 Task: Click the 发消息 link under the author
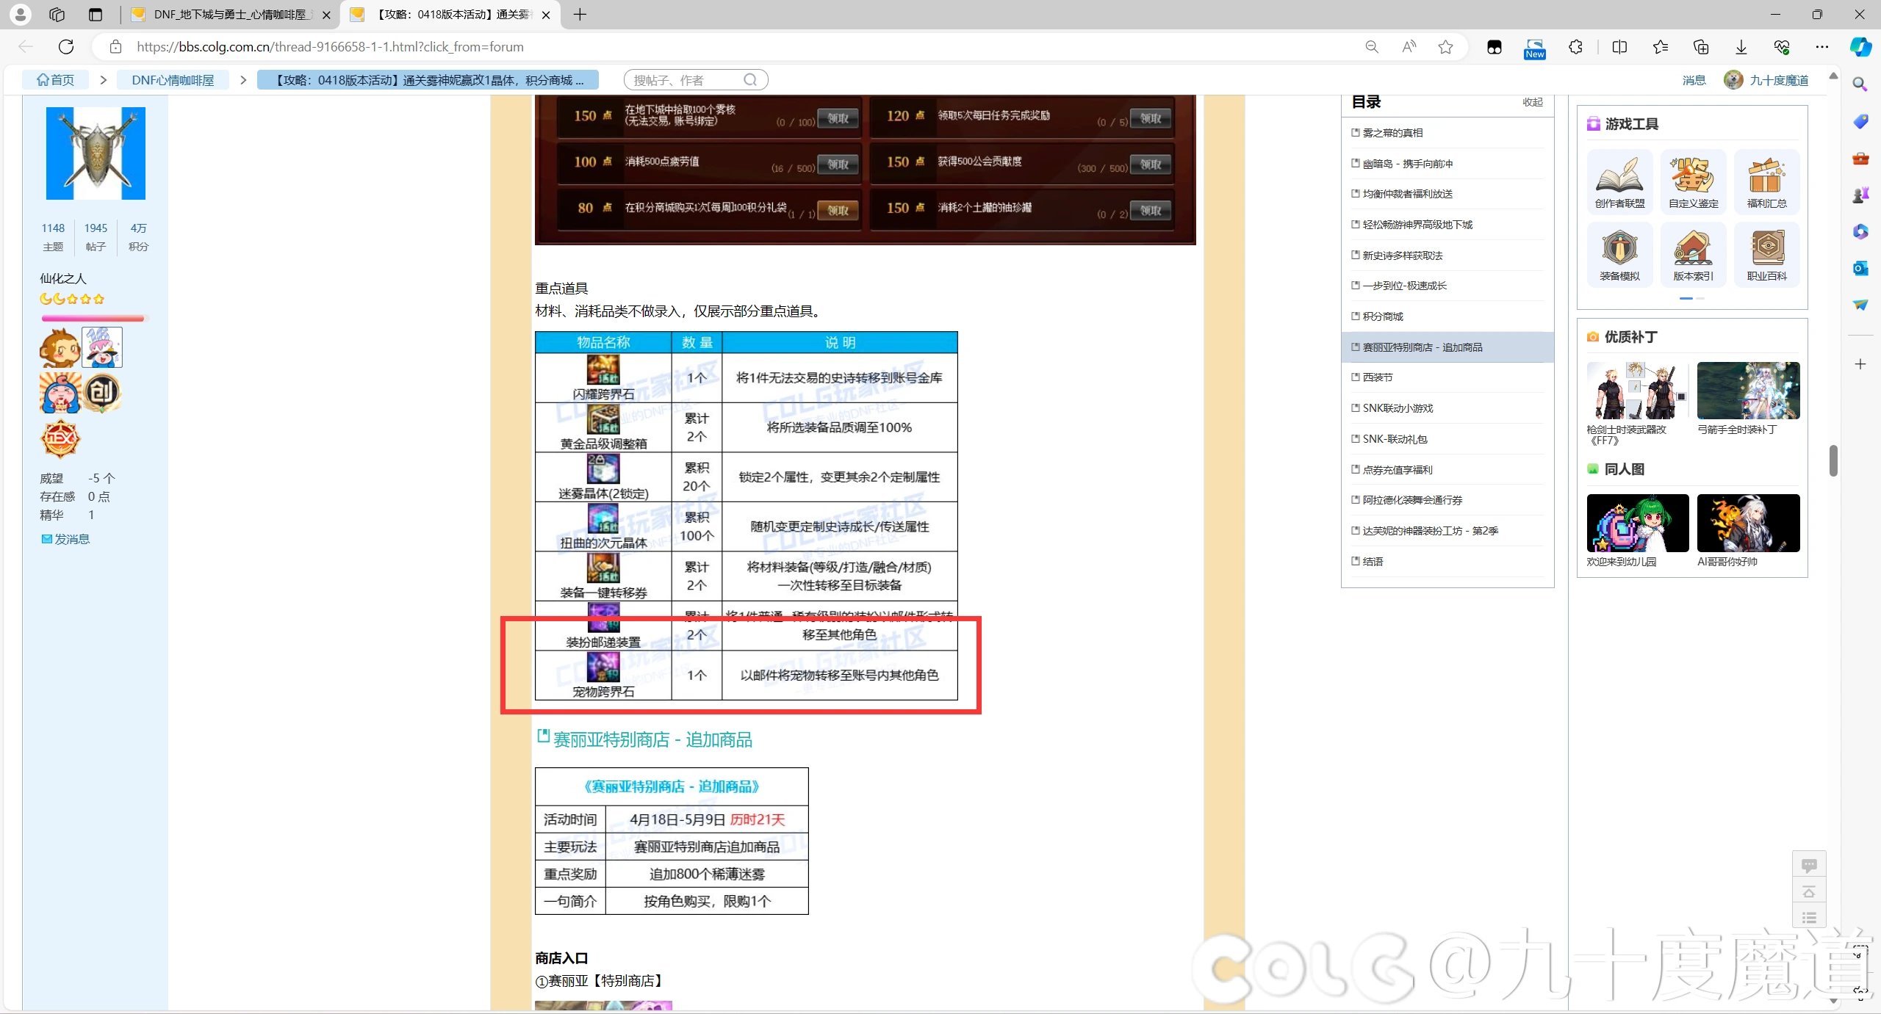click(x=66, y=539)
